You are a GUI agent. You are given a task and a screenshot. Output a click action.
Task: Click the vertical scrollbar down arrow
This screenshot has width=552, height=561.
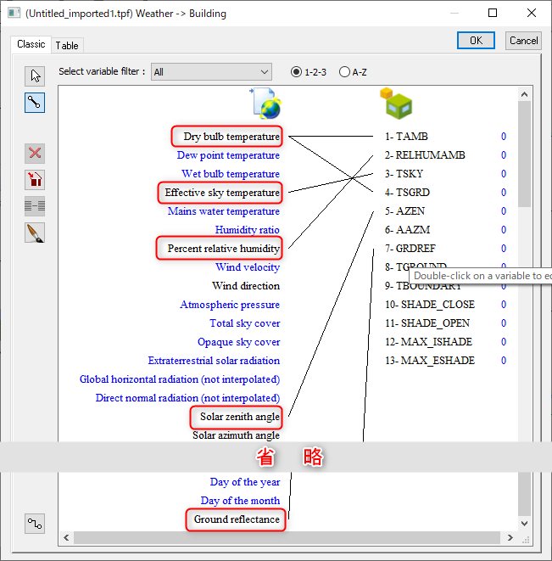pyautogui.click(x=525, y=525)
